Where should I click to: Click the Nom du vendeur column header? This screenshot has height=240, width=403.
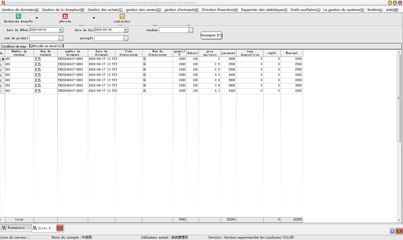[46, 53]
